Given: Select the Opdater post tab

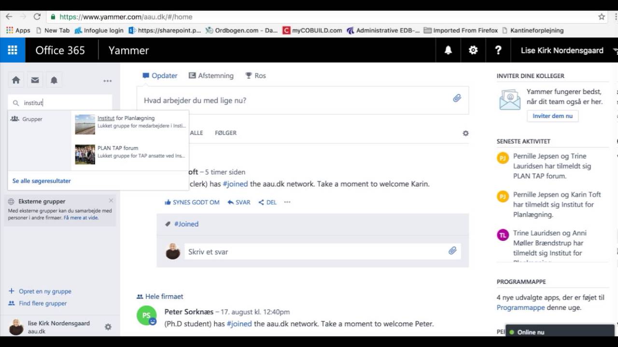Looking at the screenshot, I should pyautogui.click(x=160, y=76).
